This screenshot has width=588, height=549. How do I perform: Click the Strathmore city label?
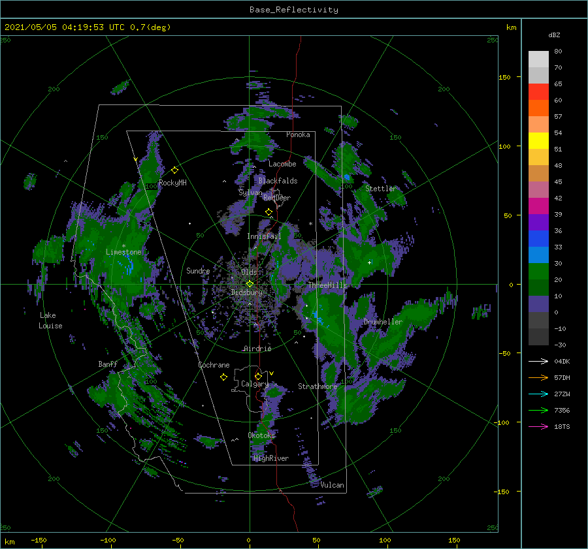click(x=318, y=386)
